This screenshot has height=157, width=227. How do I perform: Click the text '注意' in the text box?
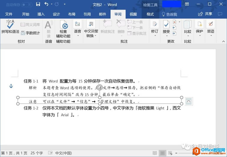[x=33, y=102]
